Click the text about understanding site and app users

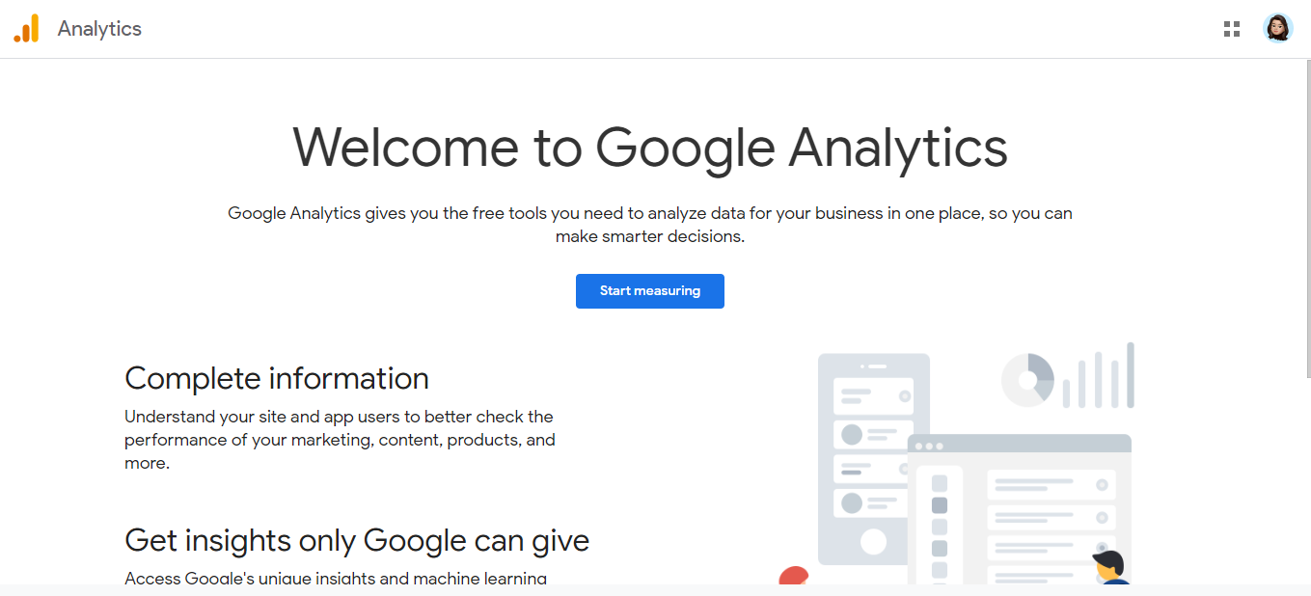340,440
